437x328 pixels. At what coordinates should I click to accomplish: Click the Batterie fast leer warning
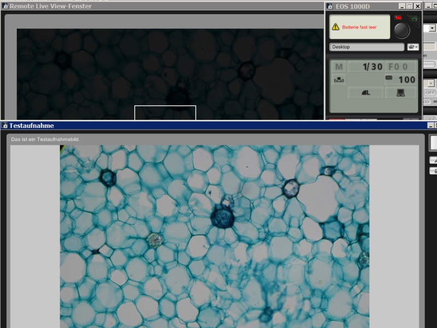click(359, 27)
